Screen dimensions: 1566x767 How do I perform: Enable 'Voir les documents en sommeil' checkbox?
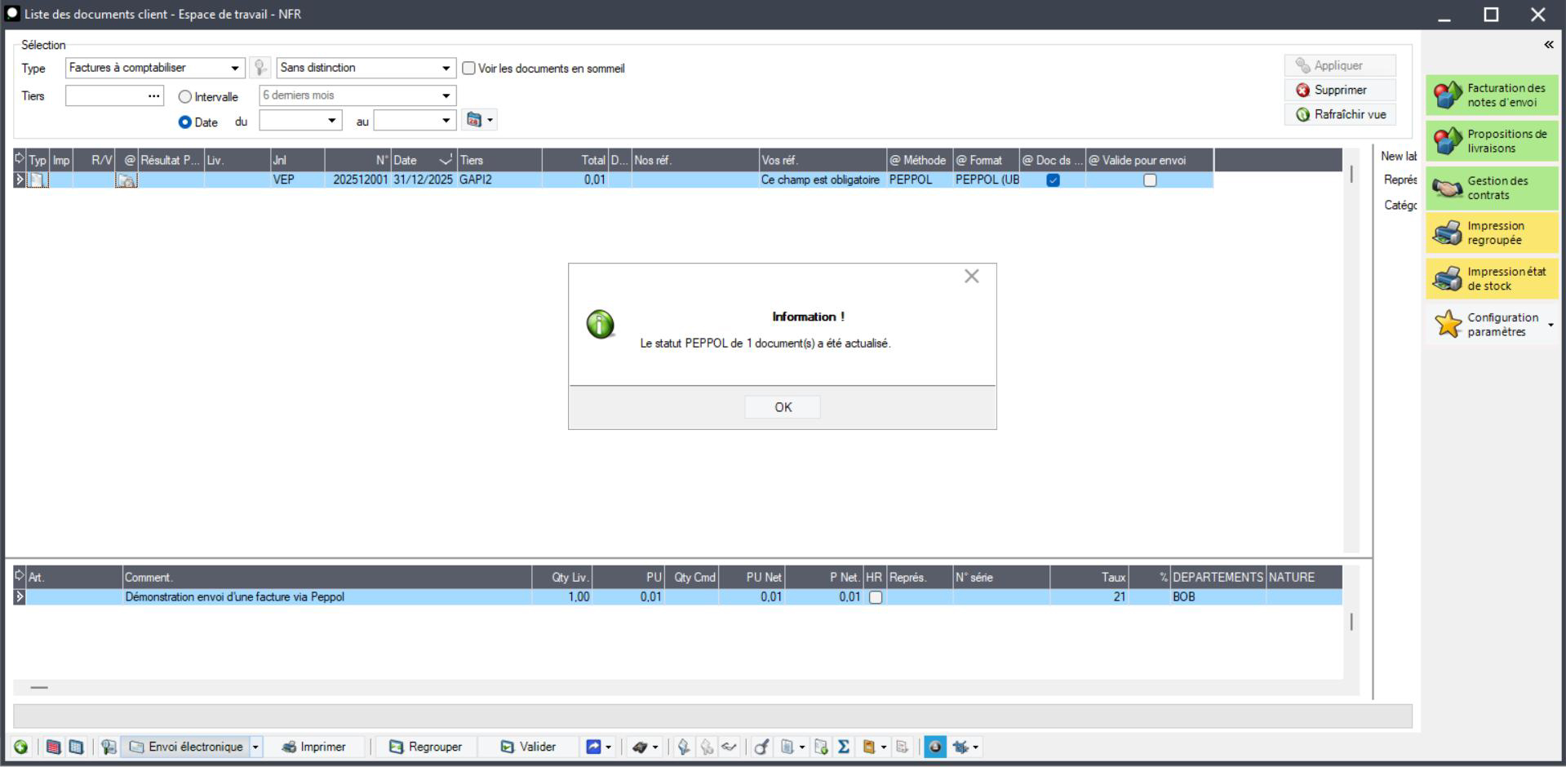(469, 69)
